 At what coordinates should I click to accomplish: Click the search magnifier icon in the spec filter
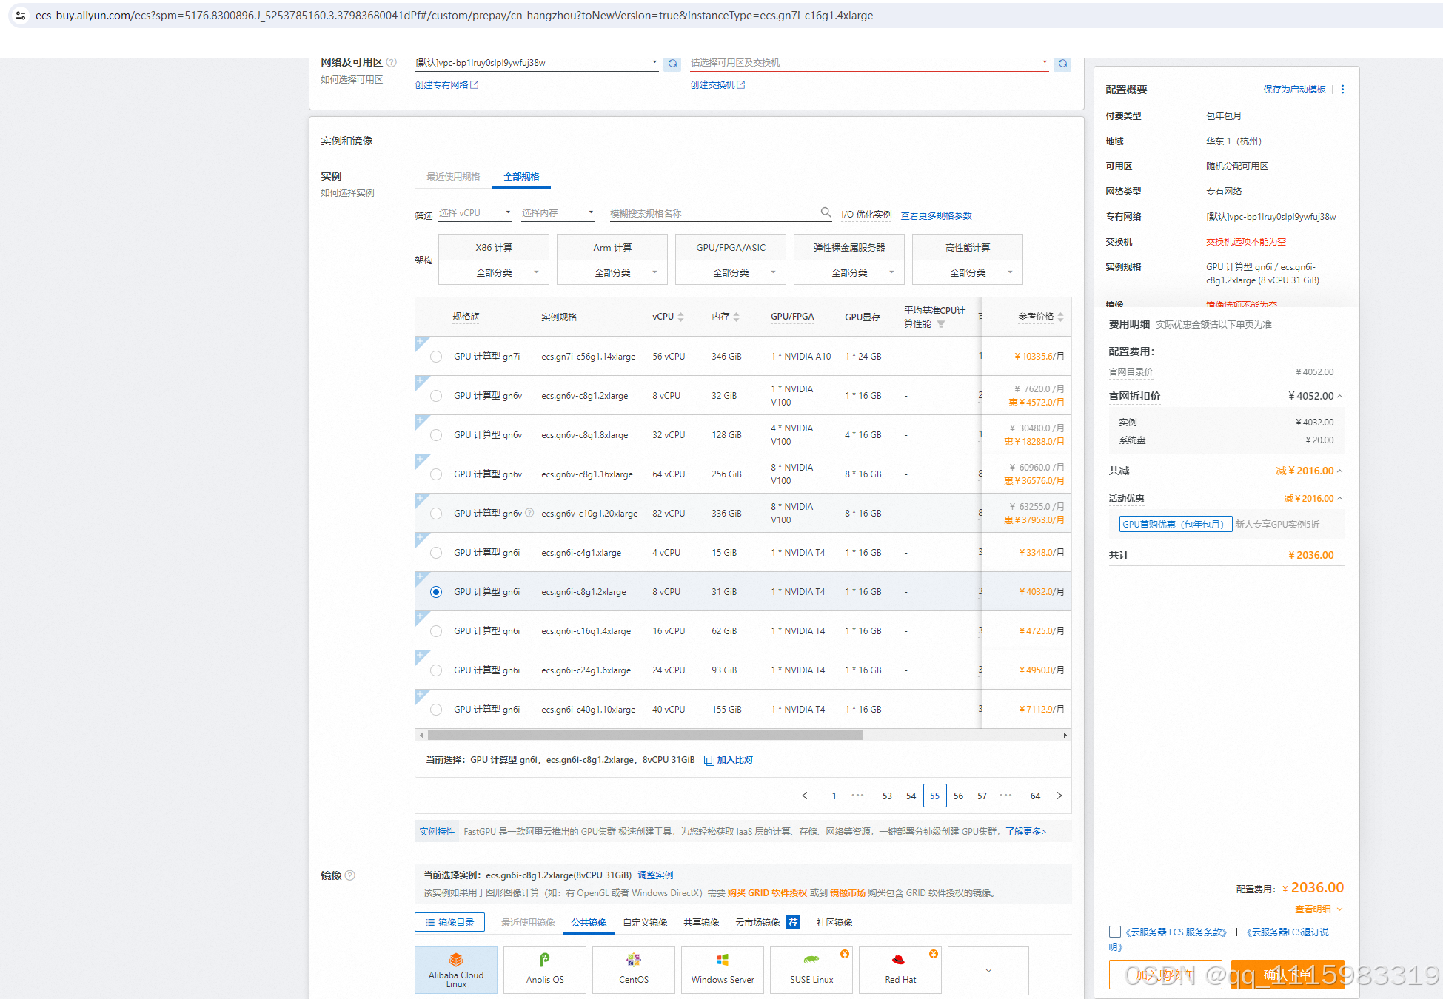coord(826,212)
